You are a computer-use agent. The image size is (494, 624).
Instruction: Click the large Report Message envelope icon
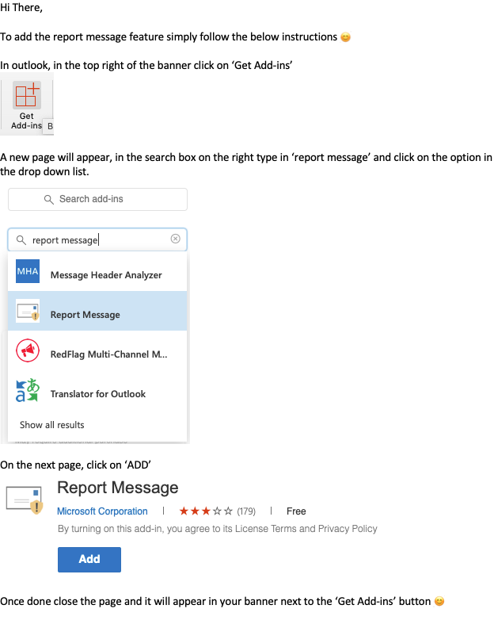(x=25, y=500)
